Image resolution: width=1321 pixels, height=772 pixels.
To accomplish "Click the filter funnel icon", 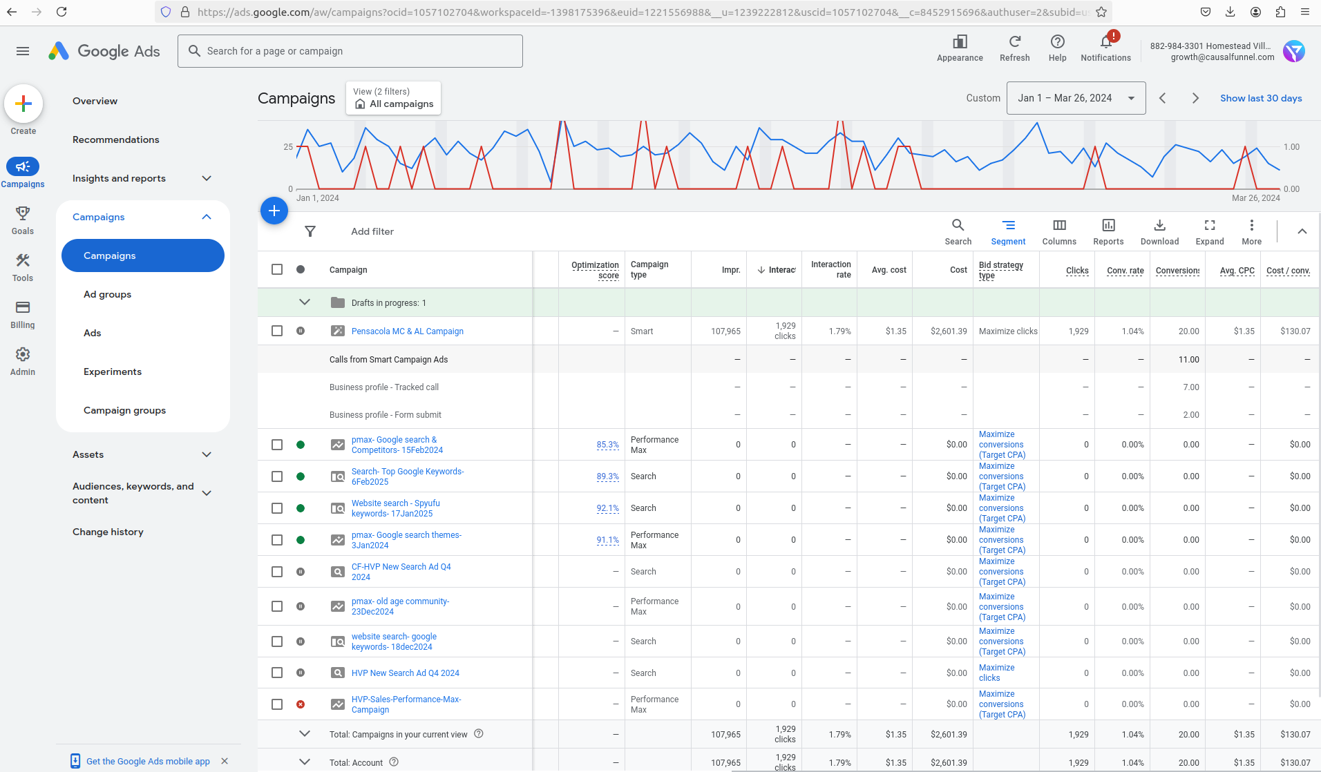I will [x=310, y=231].
